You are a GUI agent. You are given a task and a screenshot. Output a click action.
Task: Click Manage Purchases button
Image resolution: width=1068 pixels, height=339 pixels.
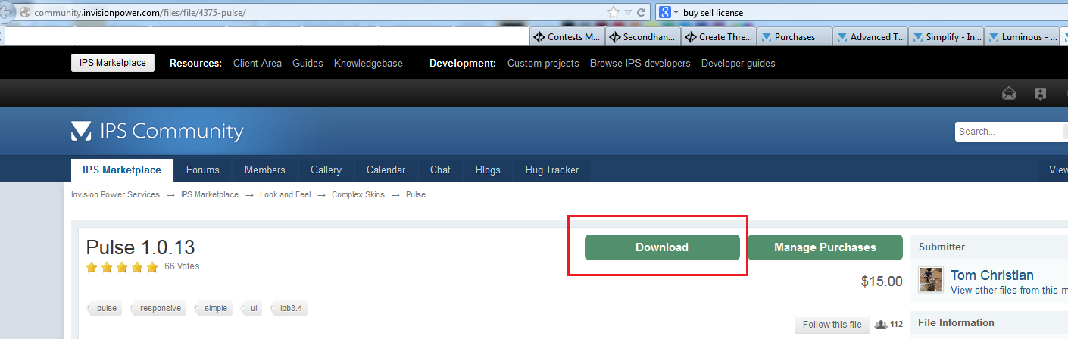tap(825, 247)
